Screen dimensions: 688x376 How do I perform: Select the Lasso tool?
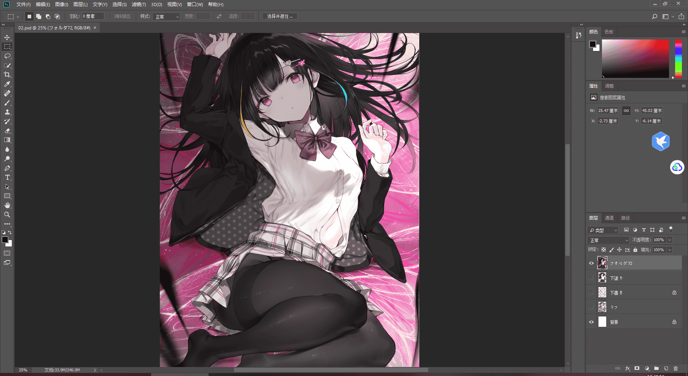tap(7, 56)
